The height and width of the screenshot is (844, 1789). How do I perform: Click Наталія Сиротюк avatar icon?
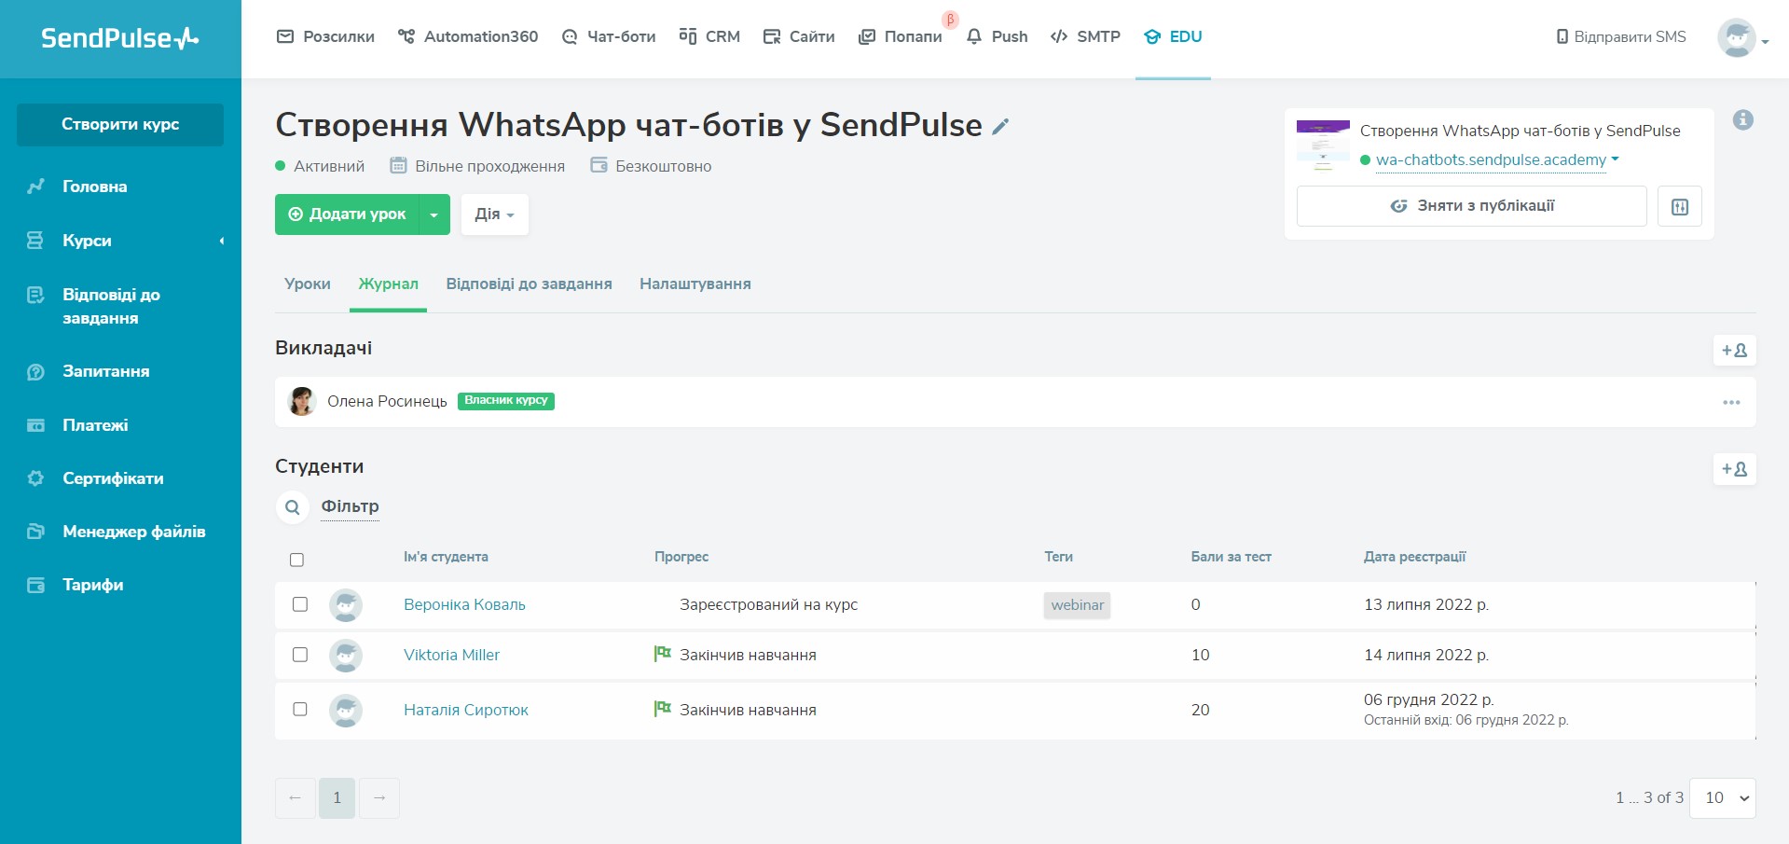pos(346,711)
